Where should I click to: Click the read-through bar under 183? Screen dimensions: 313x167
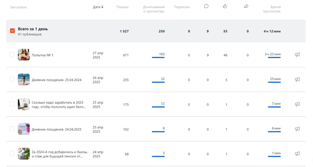tap(158, 58)
